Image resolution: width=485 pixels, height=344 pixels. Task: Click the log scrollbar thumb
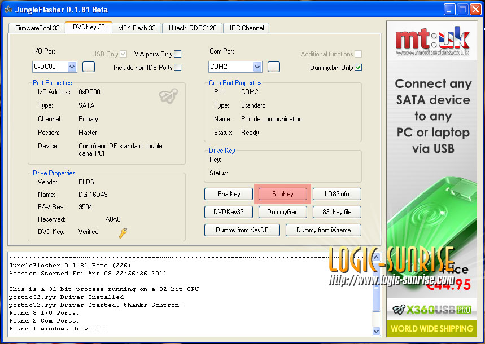[x=376, y=287]
